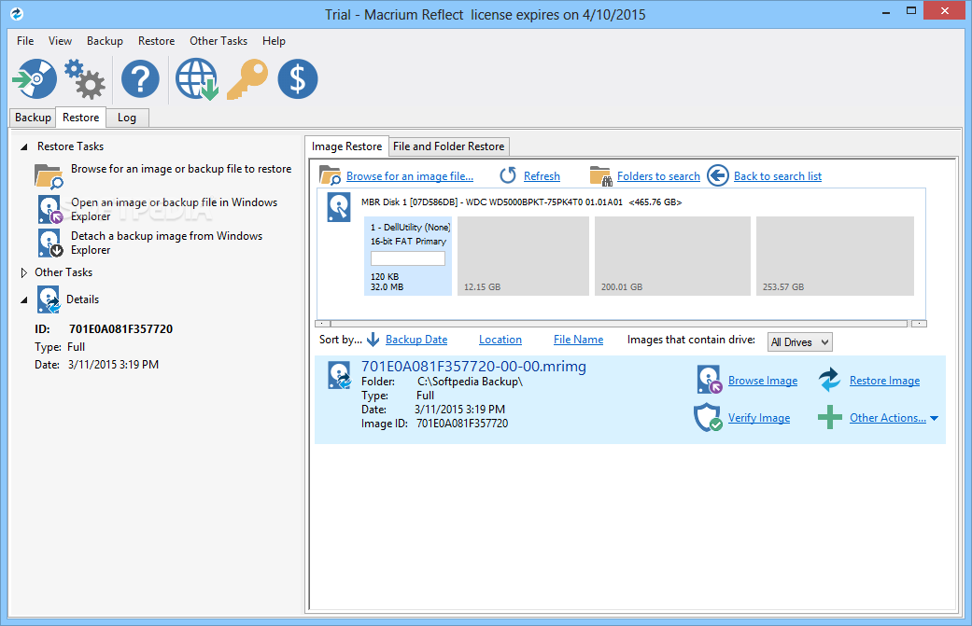Click Detach a backup image from Windows Explorer

167,243
